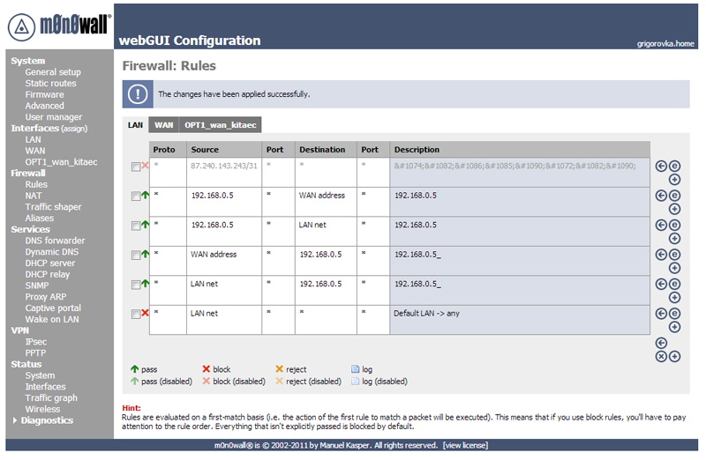Add a new rule with the bottom plus icon

[674, 357]
